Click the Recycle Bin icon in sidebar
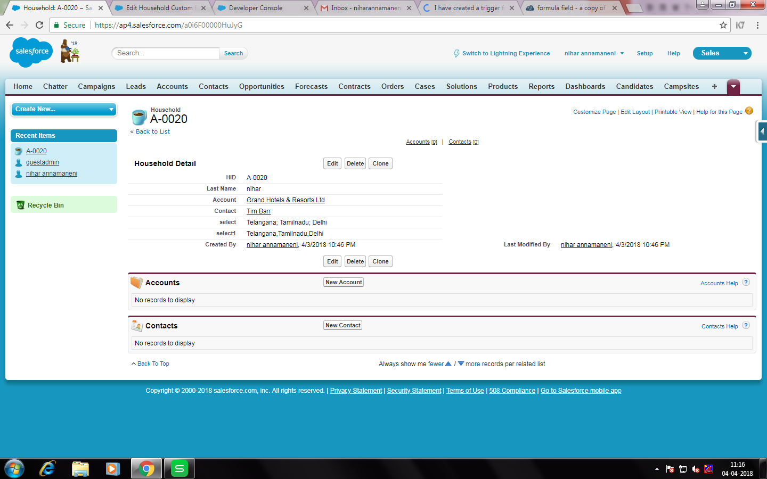Viewport: 767px width, 479px height. click(20, 205)
